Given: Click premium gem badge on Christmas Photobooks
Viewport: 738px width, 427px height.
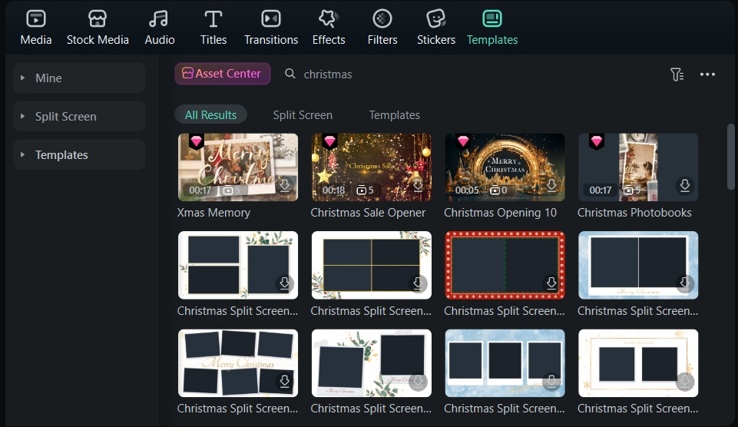Looking at the screenshot, I should click(597, 141).
